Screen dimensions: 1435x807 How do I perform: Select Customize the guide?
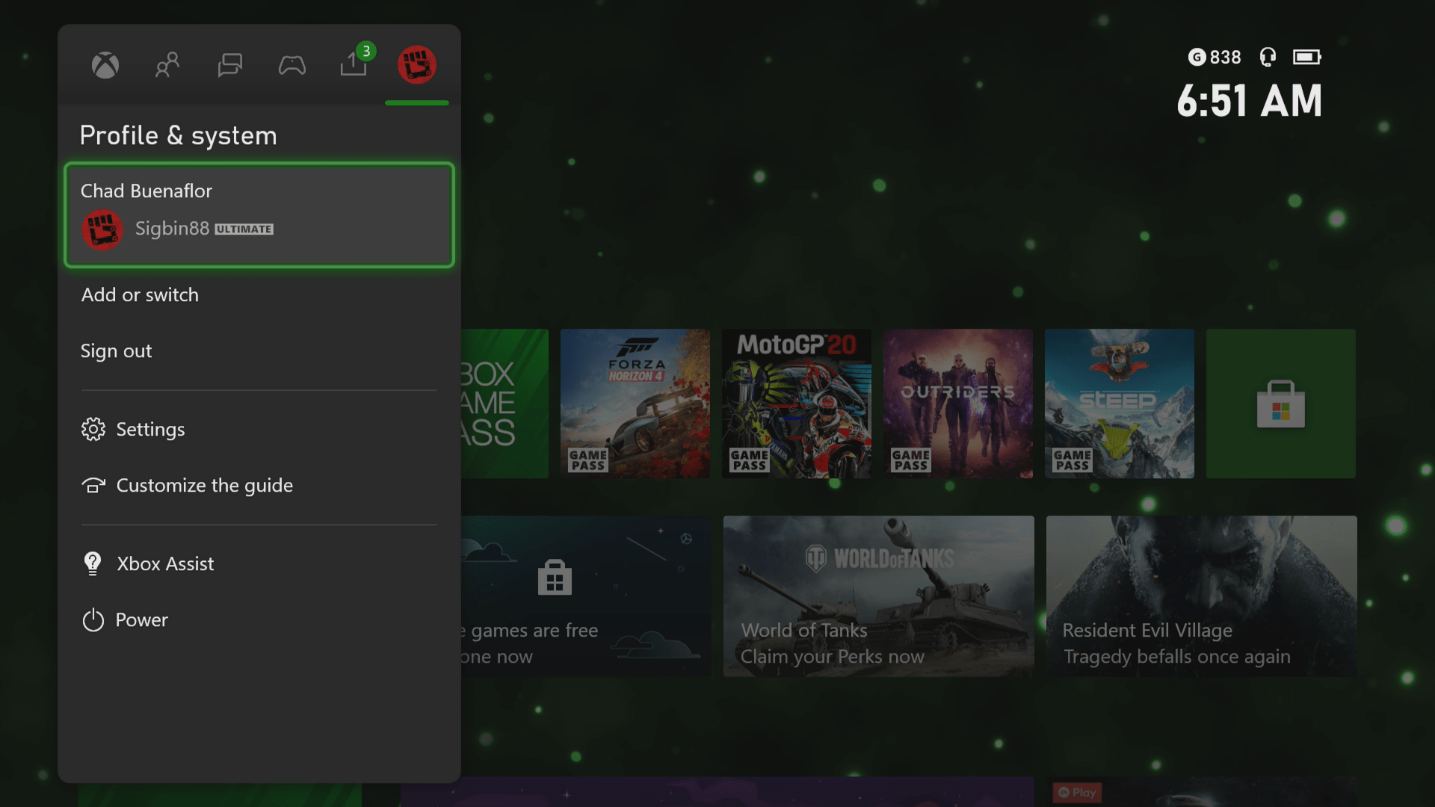203,485
